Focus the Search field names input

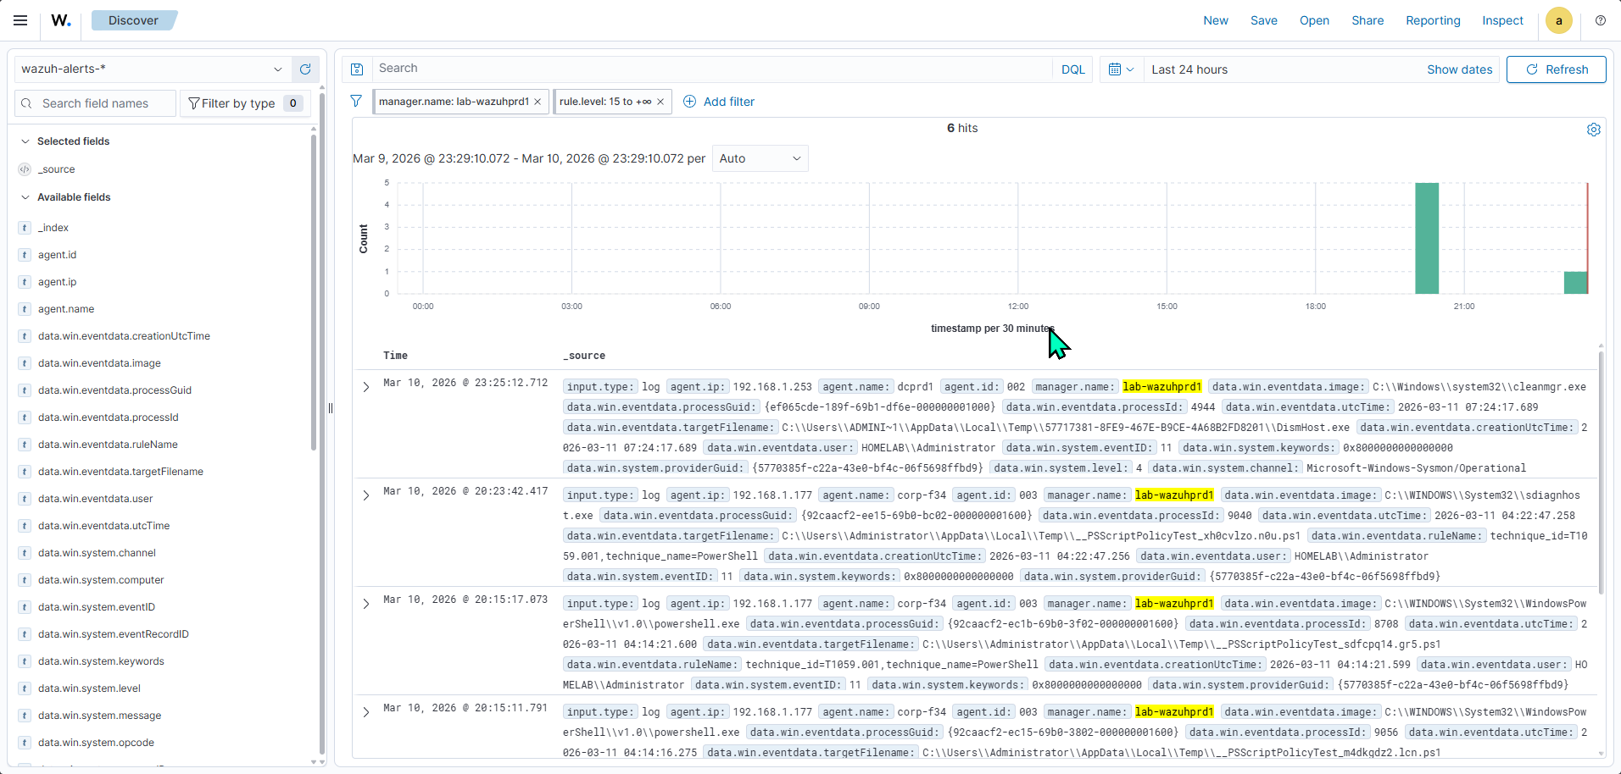(x=95, y=103)
